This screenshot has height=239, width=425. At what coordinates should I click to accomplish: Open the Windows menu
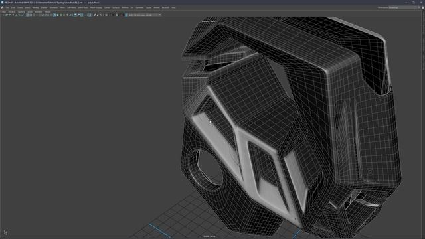click(x=53, y=7)
